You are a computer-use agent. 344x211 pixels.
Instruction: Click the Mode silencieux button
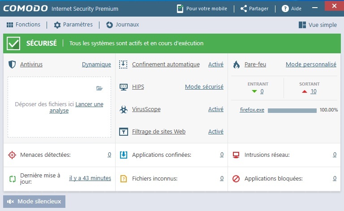coord(34,202)
